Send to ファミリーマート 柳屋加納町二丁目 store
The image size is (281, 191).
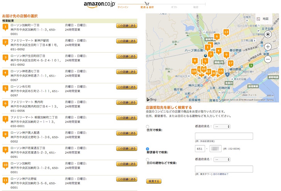pyautogui.click(x=127, y=118)
